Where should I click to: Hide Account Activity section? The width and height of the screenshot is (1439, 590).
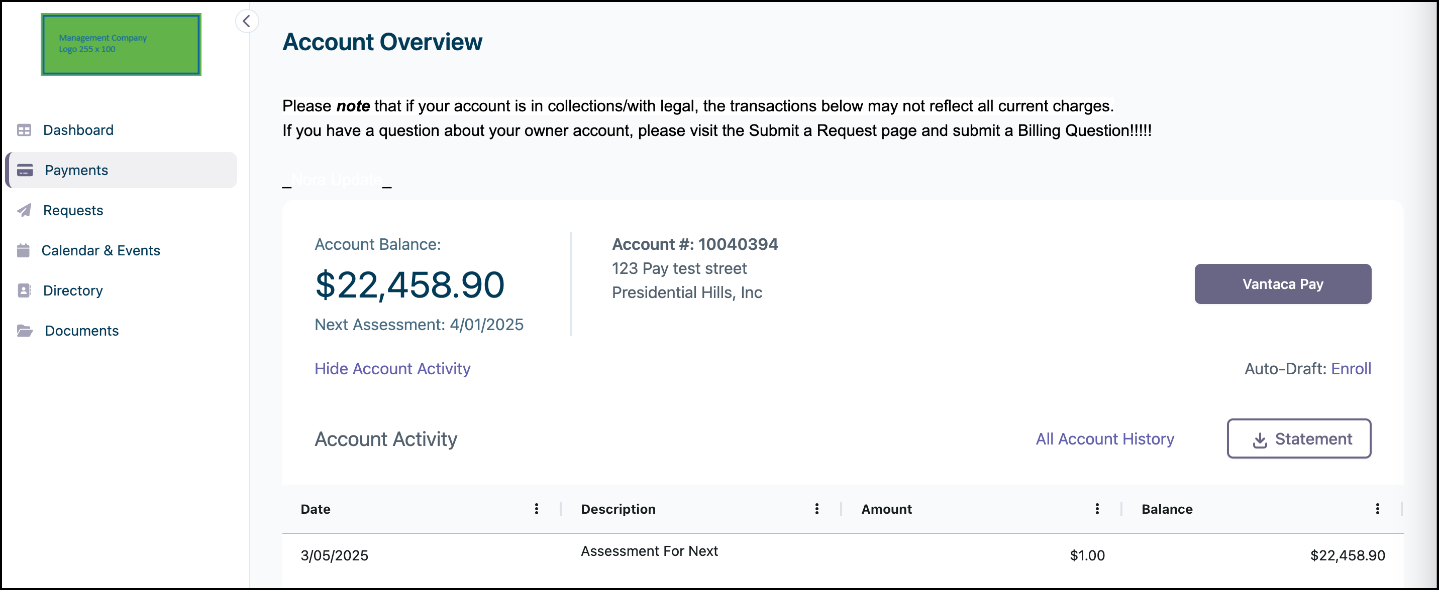(x=392, y=369)
